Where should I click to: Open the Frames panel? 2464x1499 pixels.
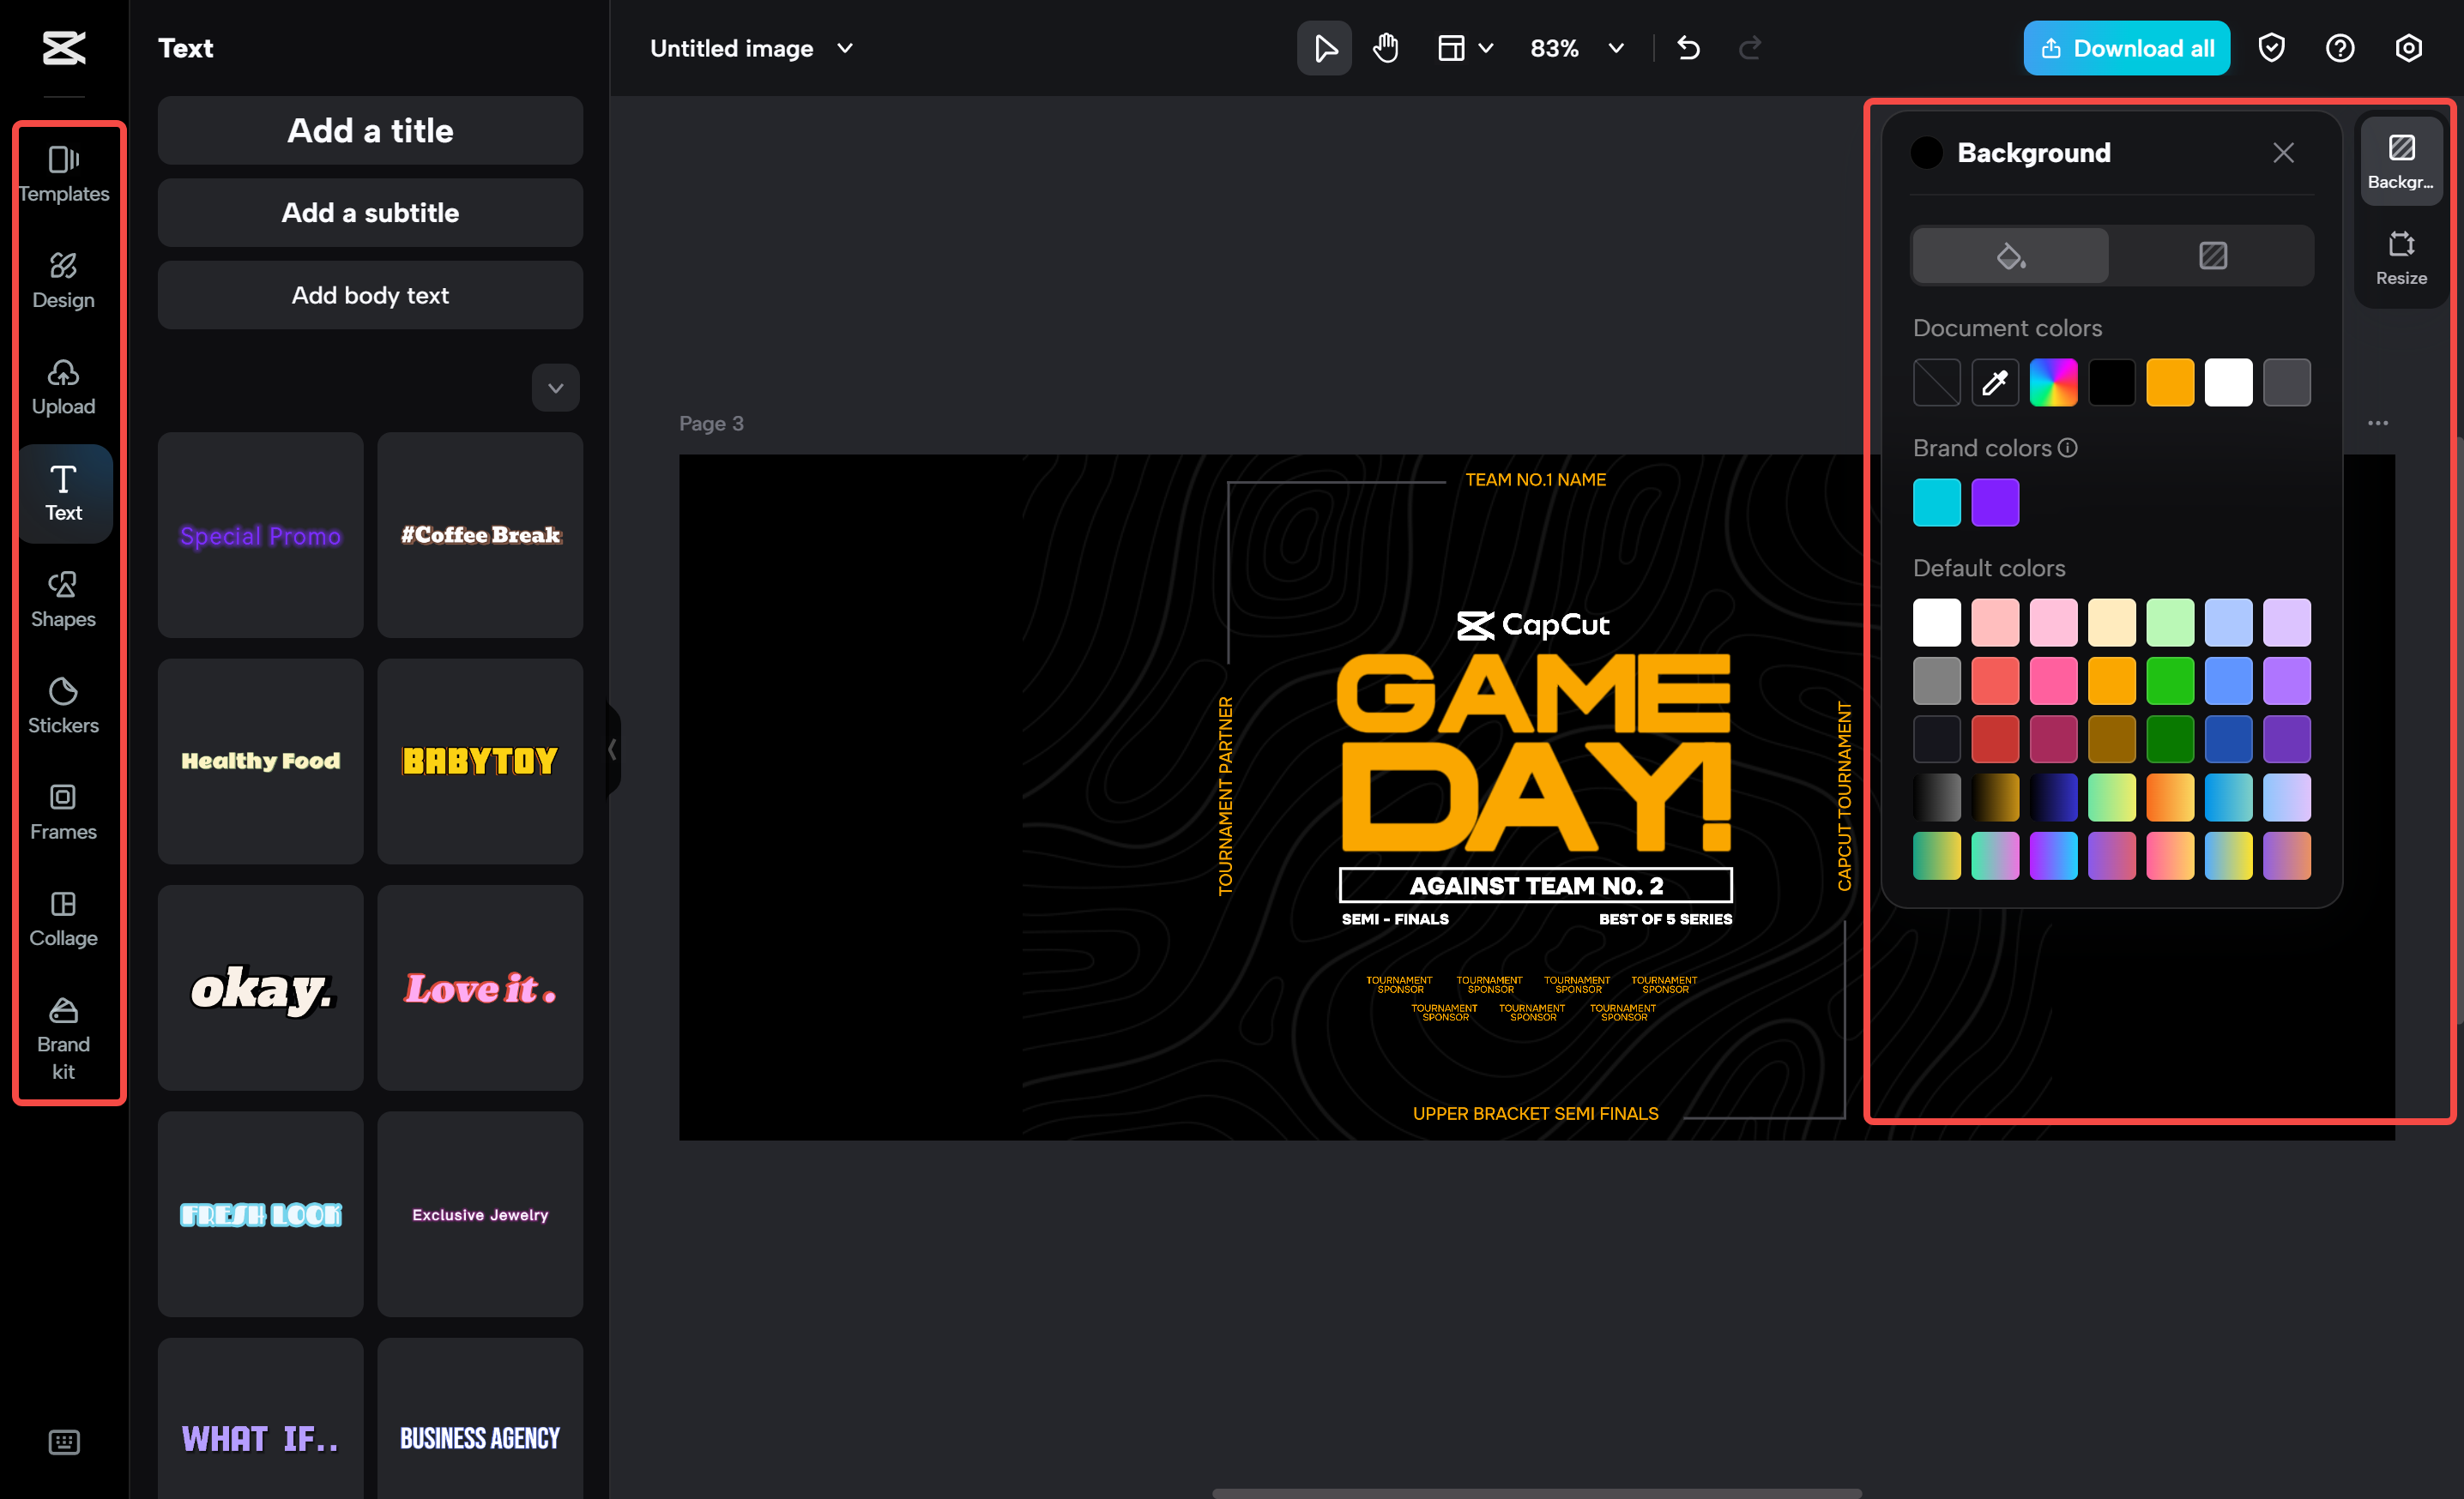click(x=63, y=811)
